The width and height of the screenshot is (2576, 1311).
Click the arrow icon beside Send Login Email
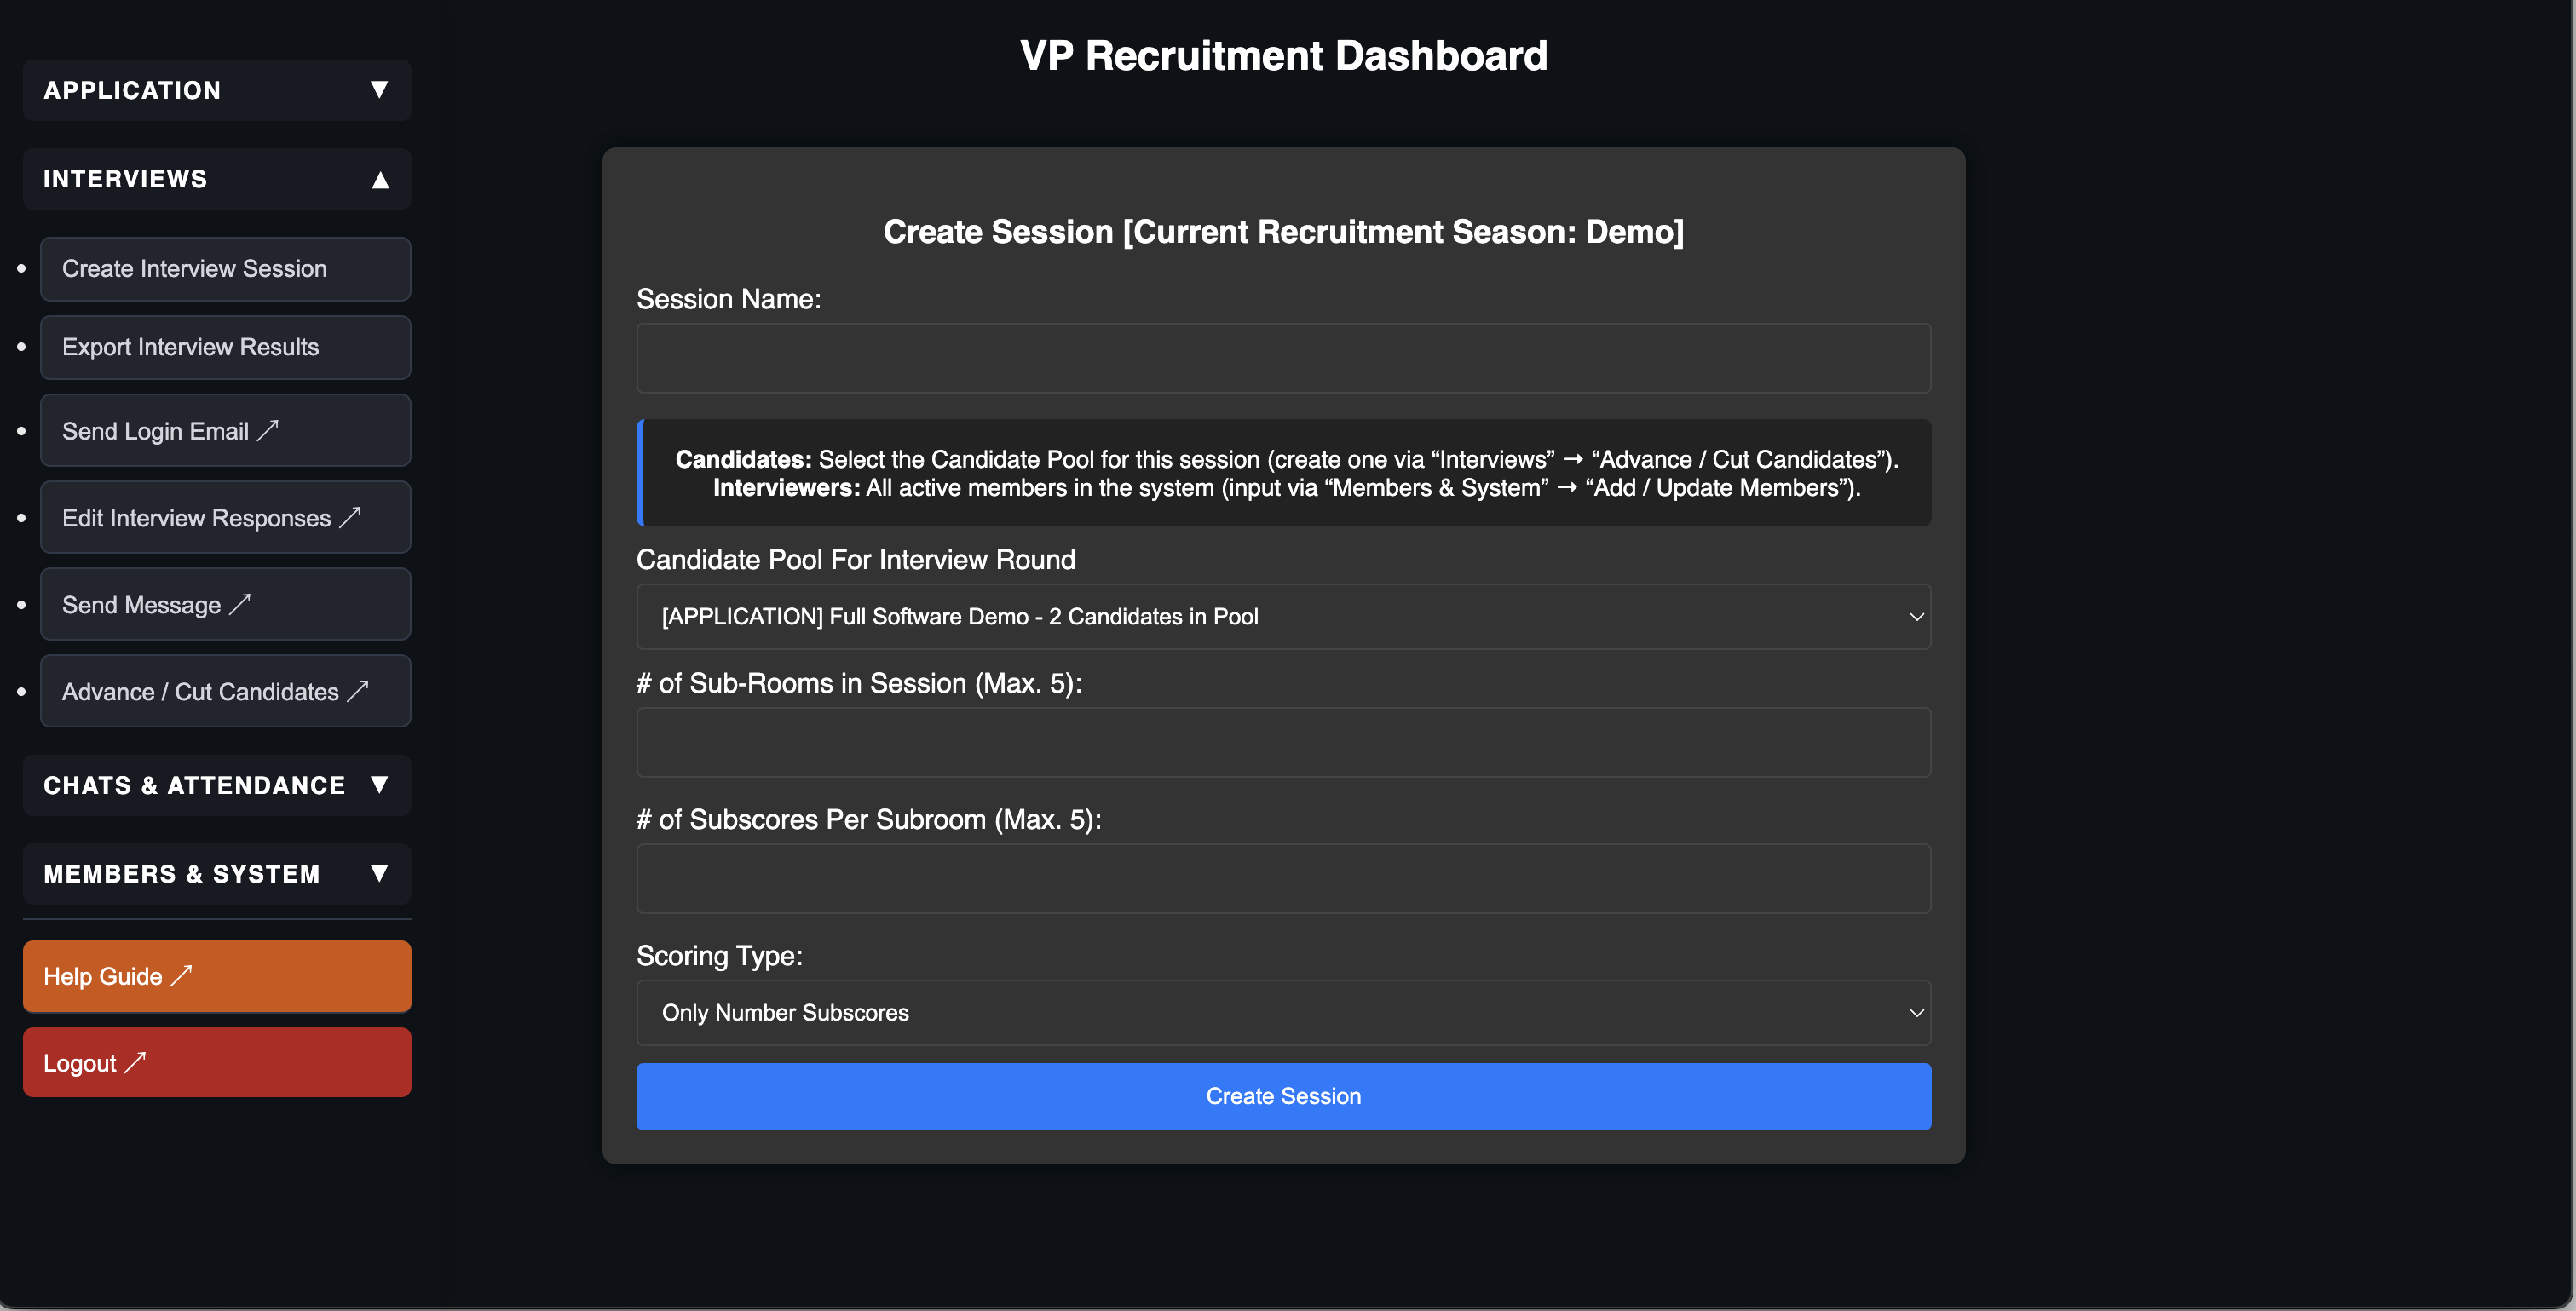click(x=268, y=430)
